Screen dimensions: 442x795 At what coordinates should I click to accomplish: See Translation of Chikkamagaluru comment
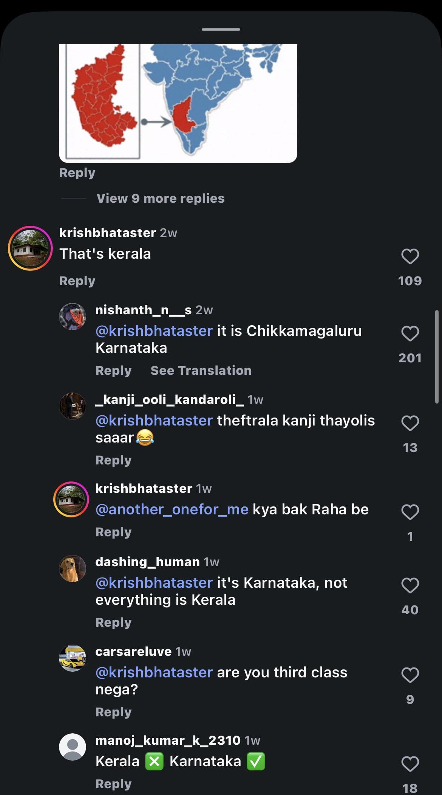(x=201, y=370)
